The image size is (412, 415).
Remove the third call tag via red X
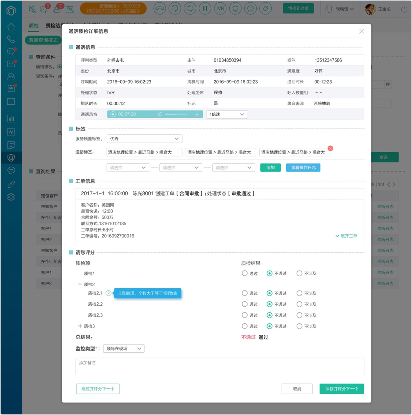pyautogui.click(x=331, y=148)
